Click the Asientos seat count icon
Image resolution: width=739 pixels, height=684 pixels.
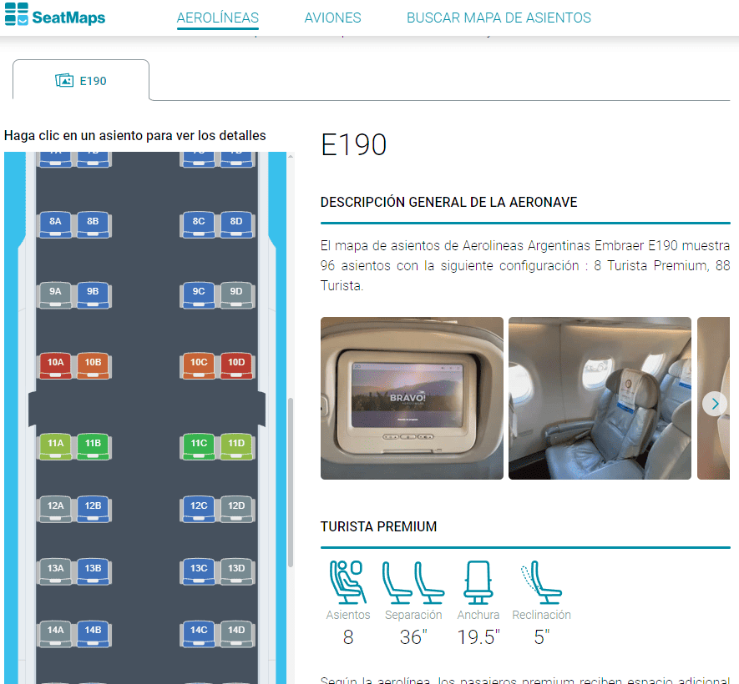348,582
